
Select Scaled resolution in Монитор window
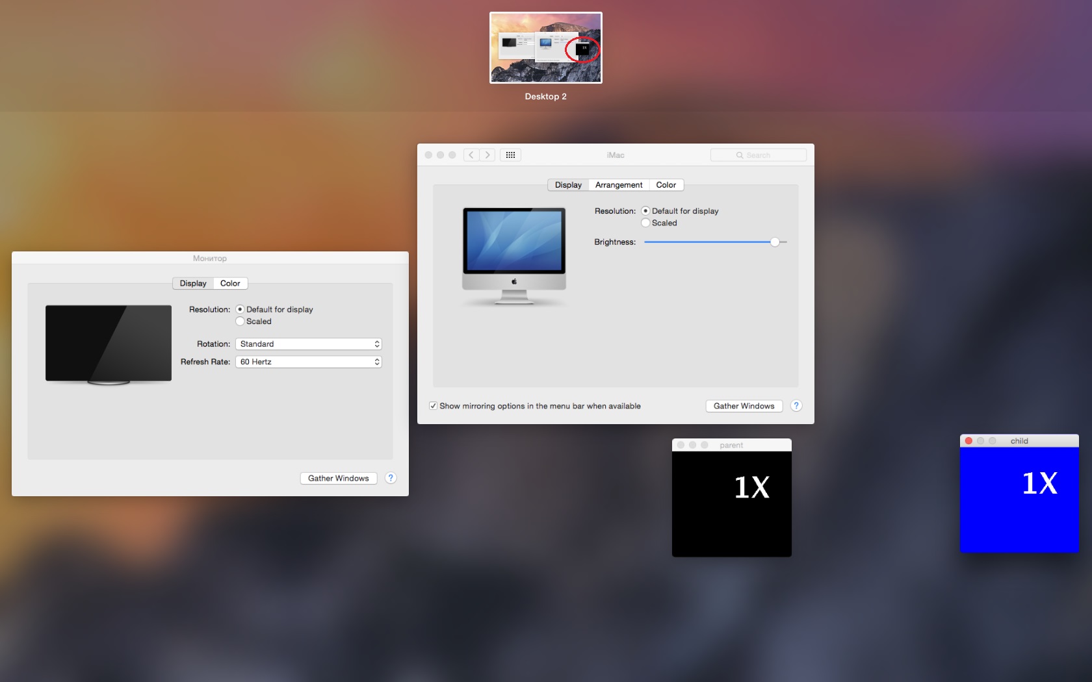coord(240,322)
